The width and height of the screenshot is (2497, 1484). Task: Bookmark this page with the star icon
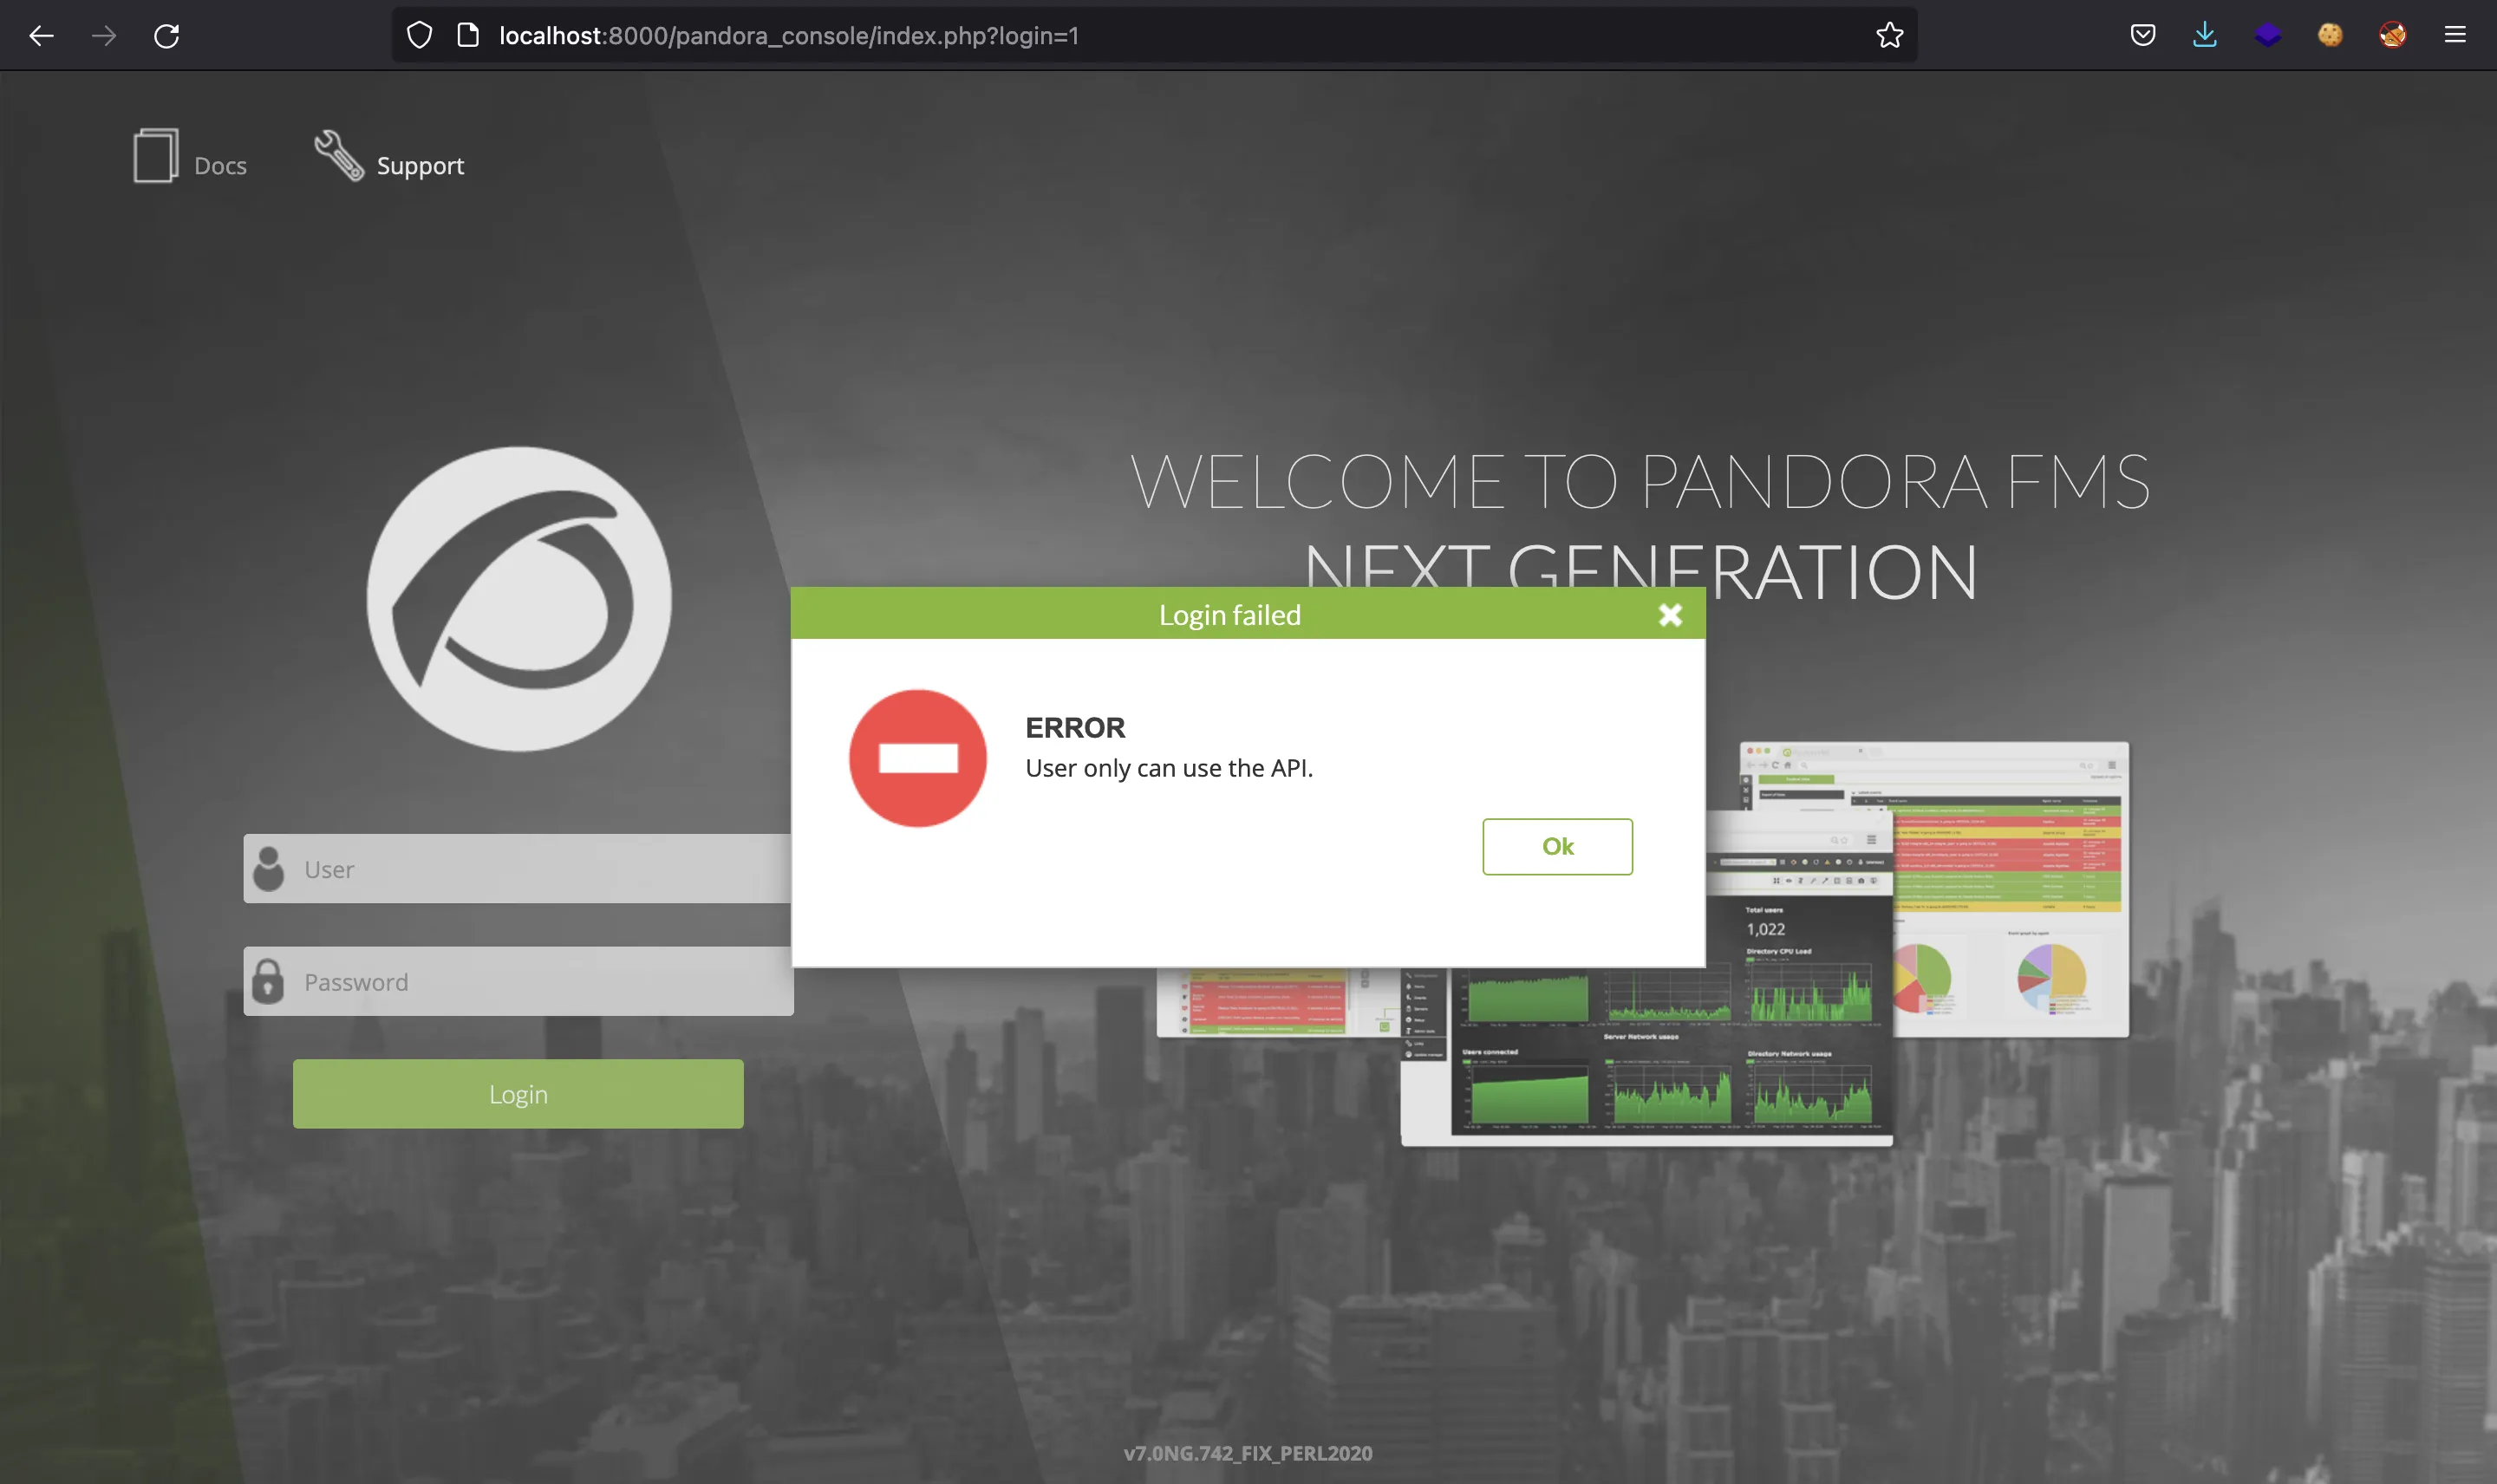tap(1889, 35)
